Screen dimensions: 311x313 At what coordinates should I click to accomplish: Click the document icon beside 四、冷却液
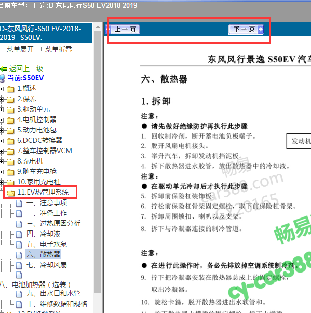19,234
